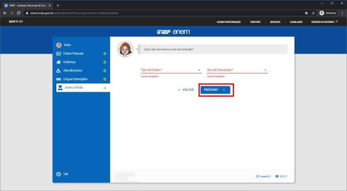The image size is (347, 191).
Task: Log out with the Sair link
Action: click(65, 174)
